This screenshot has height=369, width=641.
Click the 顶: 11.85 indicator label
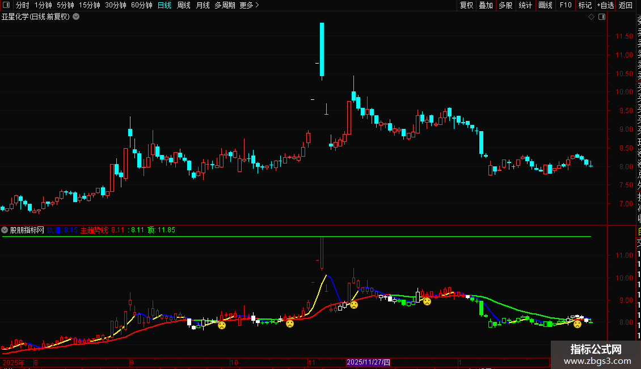coord(161,230)
